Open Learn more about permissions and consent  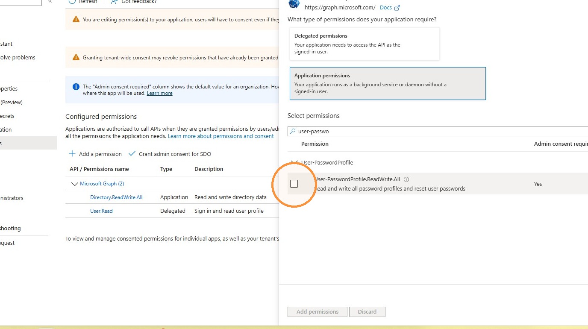(x=221, y=136)
